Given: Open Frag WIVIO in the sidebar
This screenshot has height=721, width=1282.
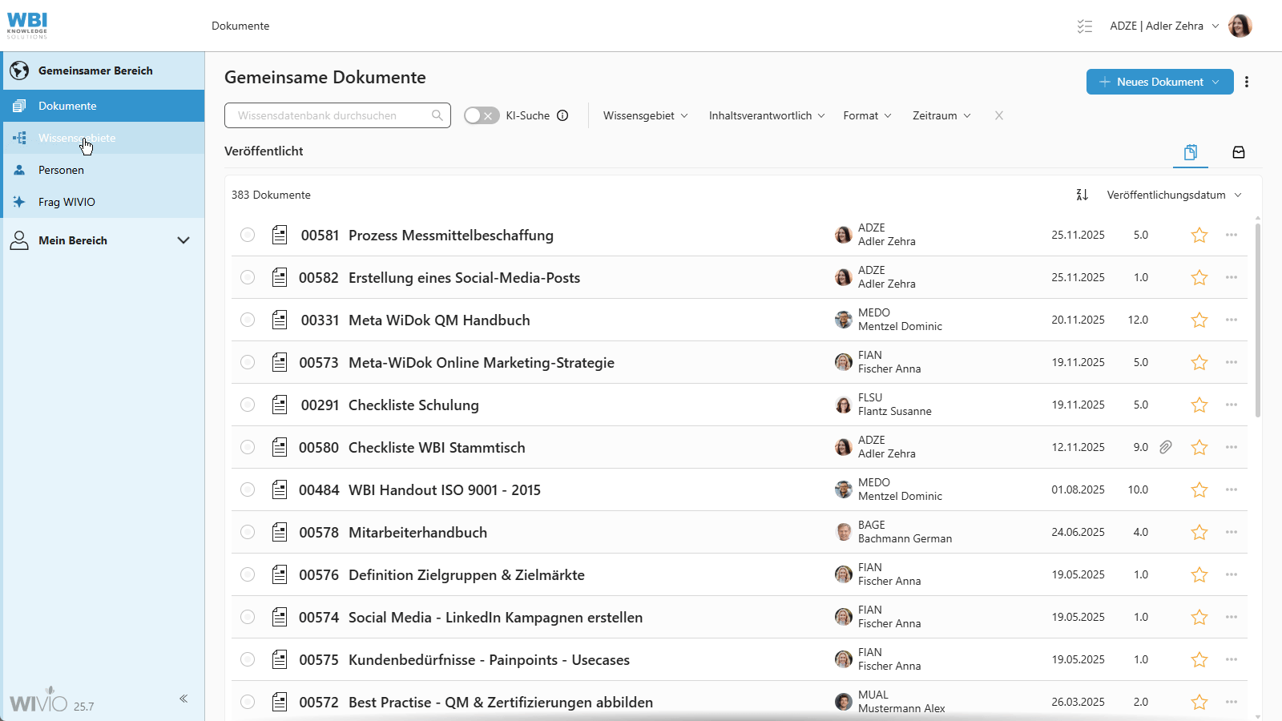Looking at the screenshot, I should tap(67, 202).
